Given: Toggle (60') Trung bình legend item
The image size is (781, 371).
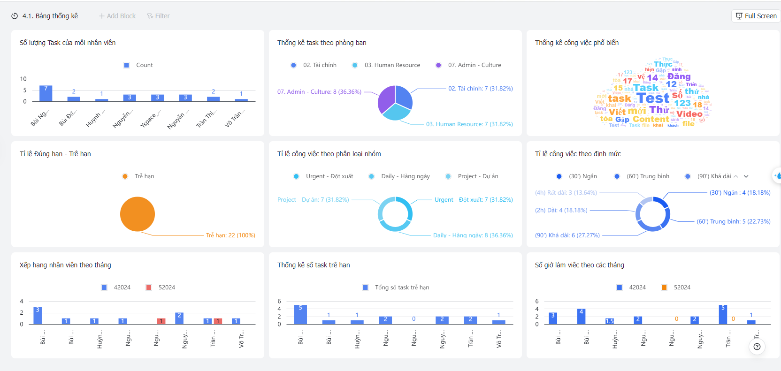Looking at the screenshot, I should 642,176.
